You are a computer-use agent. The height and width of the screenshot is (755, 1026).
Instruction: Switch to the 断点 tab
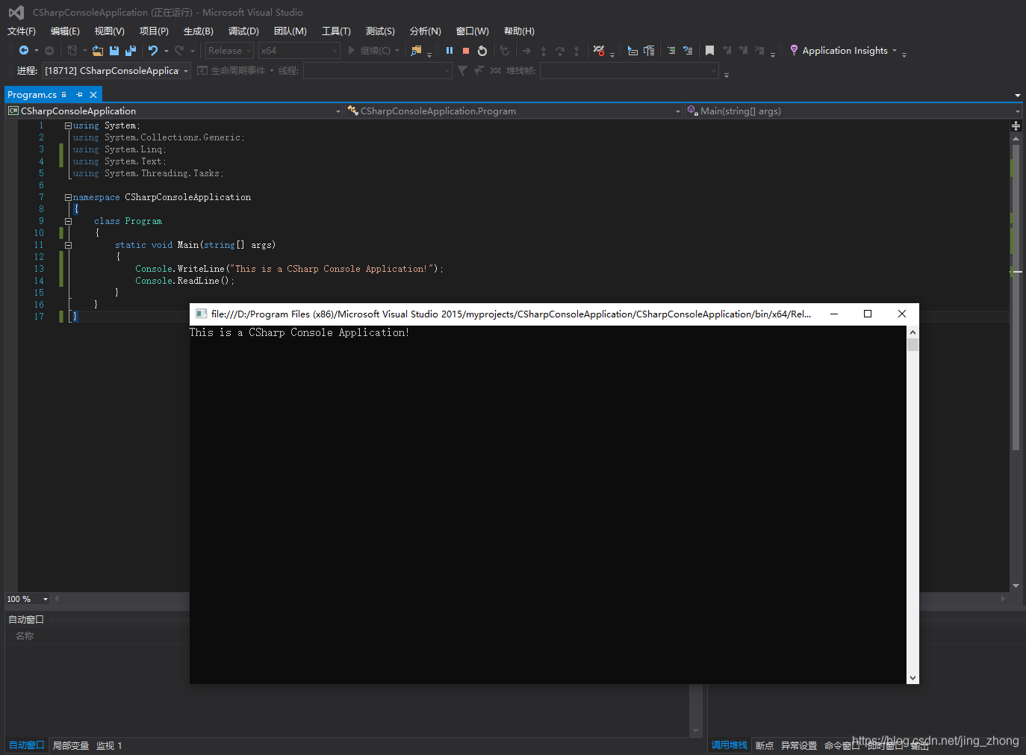[x=765, y=745]
